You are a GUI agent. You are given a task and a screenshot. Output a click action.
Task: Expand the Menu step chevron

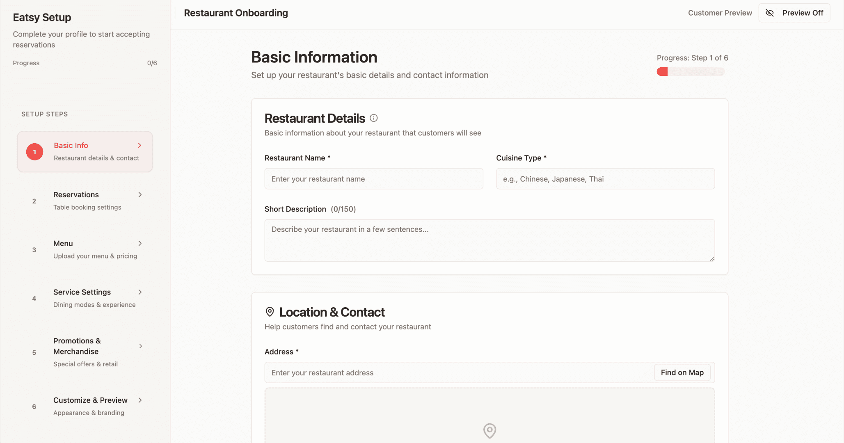[x=140, y=244]
